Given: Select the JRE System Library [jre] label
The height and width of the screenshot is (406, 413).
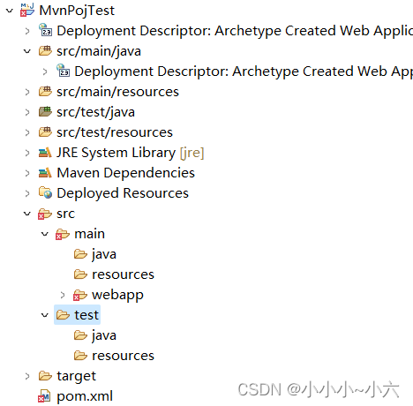Looking at the screenshot, I should point(131,153).
